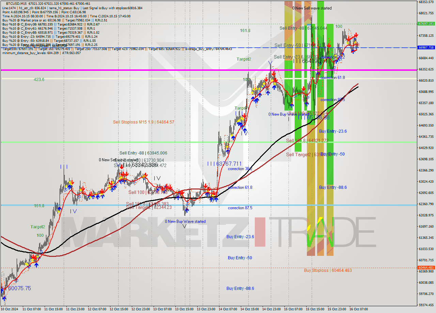Image resolution: width=436 pixels, height=313 pixels.
Task: Select the 'Buy %20 @ Entry -50: 63918.84' line
Action: 49,40
